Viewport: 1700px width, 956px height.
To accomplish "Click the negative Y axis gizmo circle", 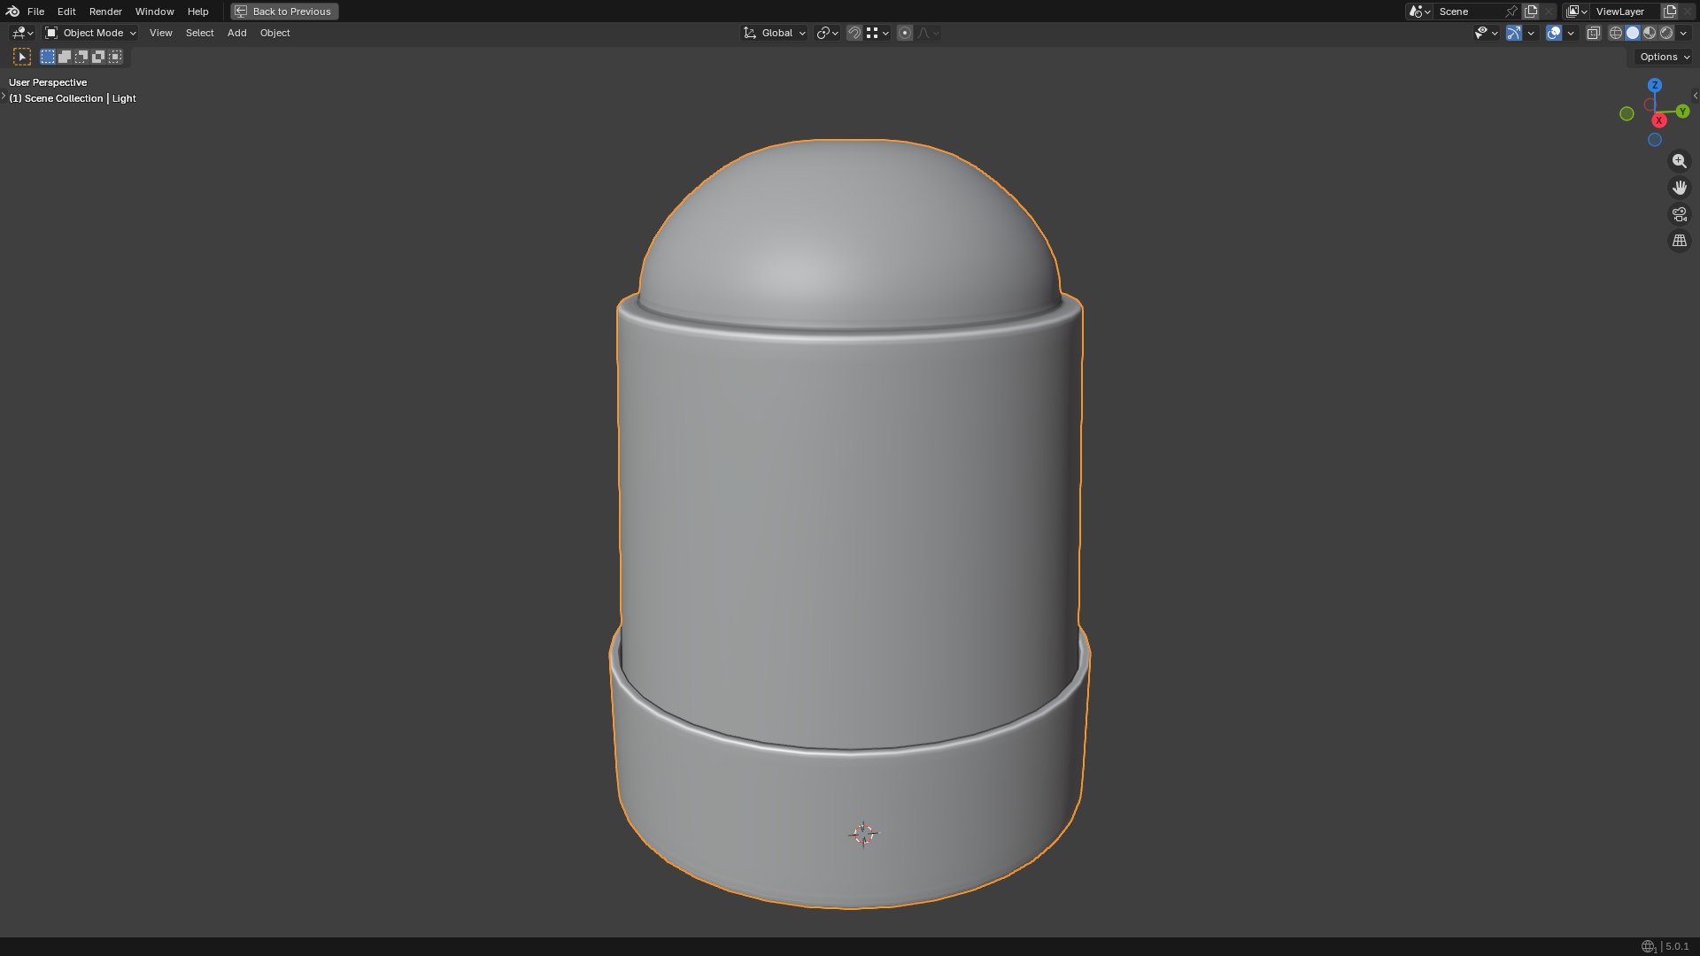I will pos(1627,113).
